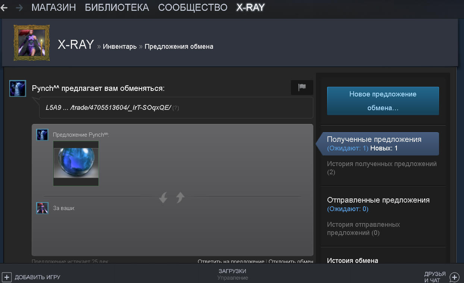Open the МАГАЗИН menu

[54, 7]
